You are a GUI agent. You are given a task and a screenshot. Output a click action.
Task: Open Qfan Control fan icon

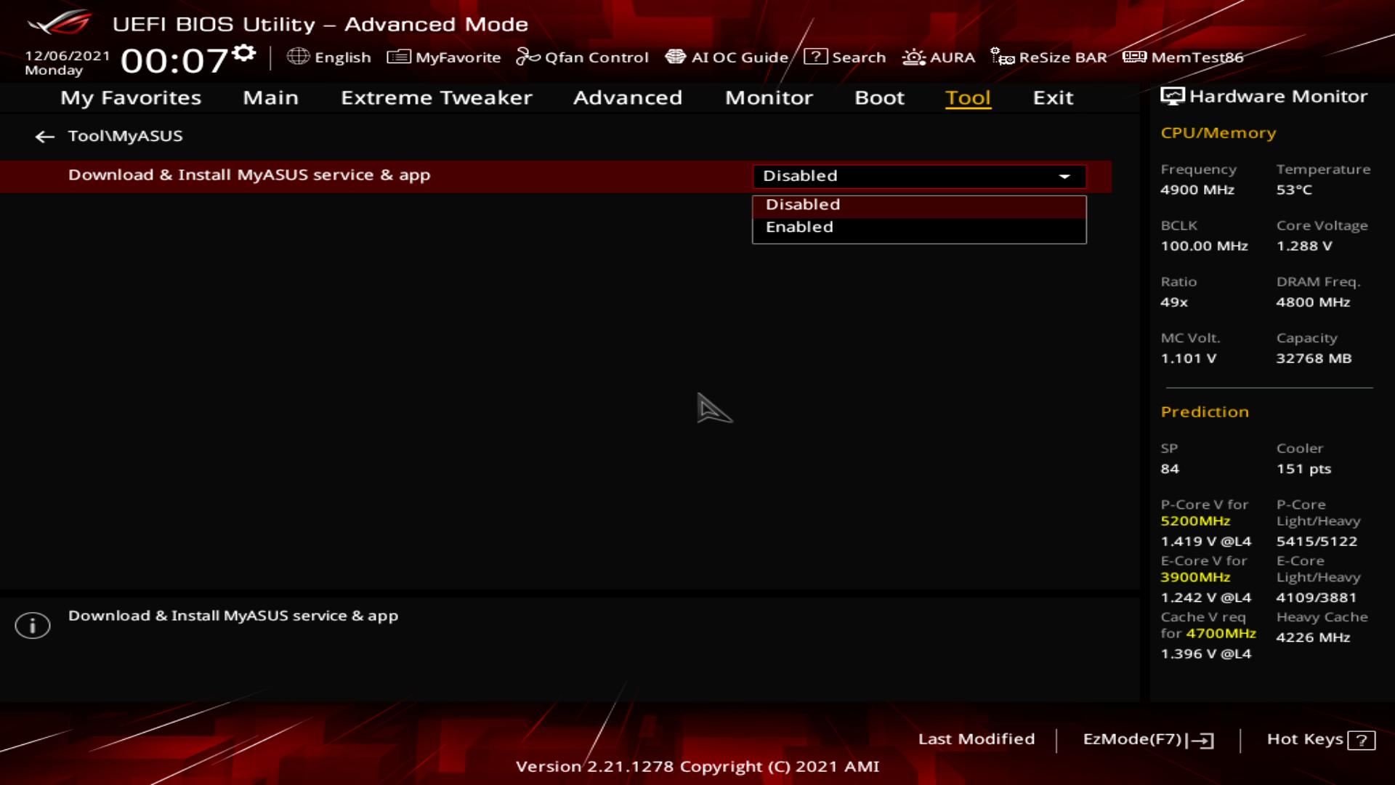(x=527, y=57)
